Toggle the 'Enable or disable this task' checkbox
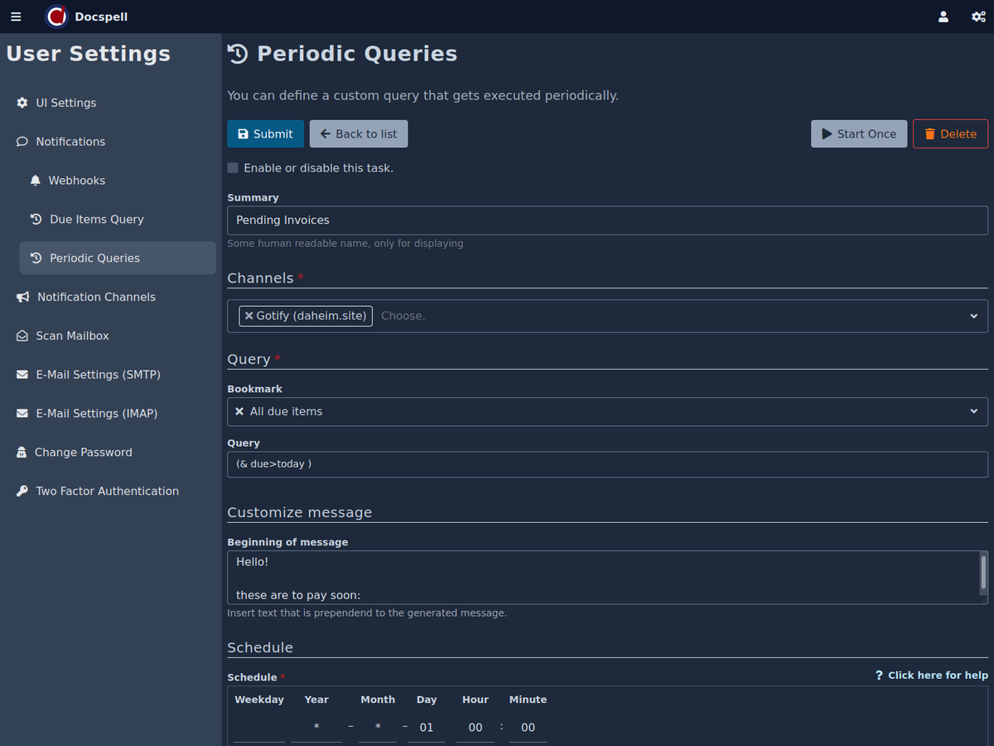The width and height of the screenshot is (994, 746). (x=233, y=168)
